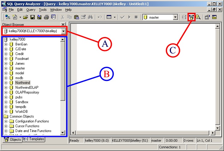This screenshot has height=151, width=224.
Task: Click the Copy toolbar icon
Action: (69, 17)
